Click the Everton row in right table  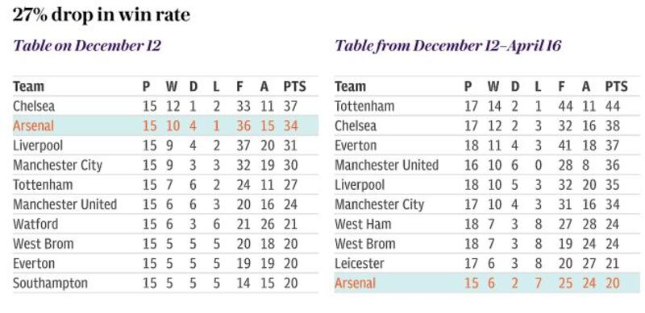tap(487, 146)
